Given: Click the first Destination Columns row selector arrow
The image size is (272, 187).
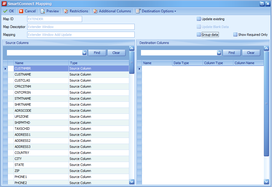Looking at the screenshot, I should tap(139, 69).
